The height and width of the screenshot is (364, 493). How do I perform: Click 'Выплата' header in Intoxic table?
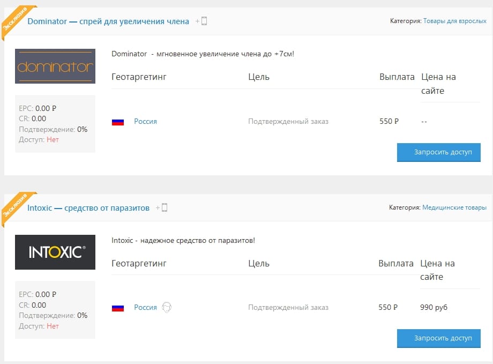(396, 263)
